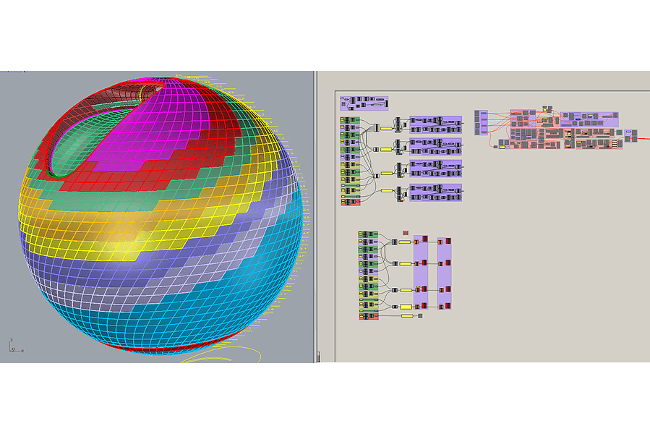Screen dimensions: 650x434
Task: Click the narrow purple group left of the right cluster
Action: click(x=481, y=123)
